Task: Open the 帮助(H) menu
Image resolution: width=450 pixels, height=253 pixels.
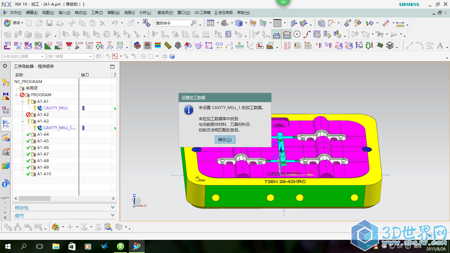Action: [x=243, y=13]
